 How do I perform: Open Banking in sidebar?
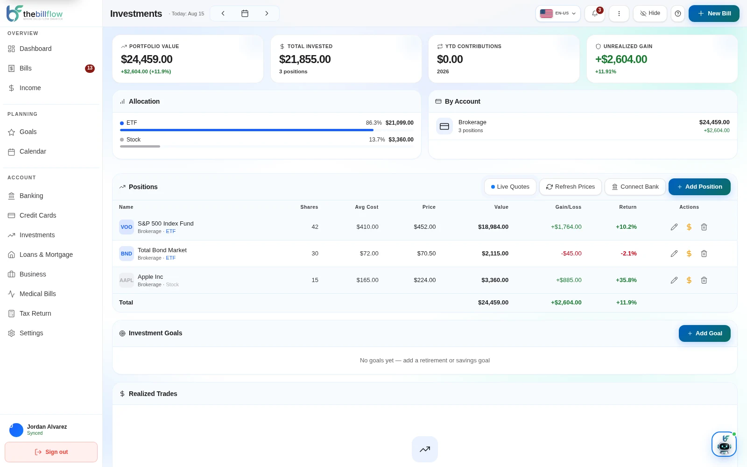[51, 196]
